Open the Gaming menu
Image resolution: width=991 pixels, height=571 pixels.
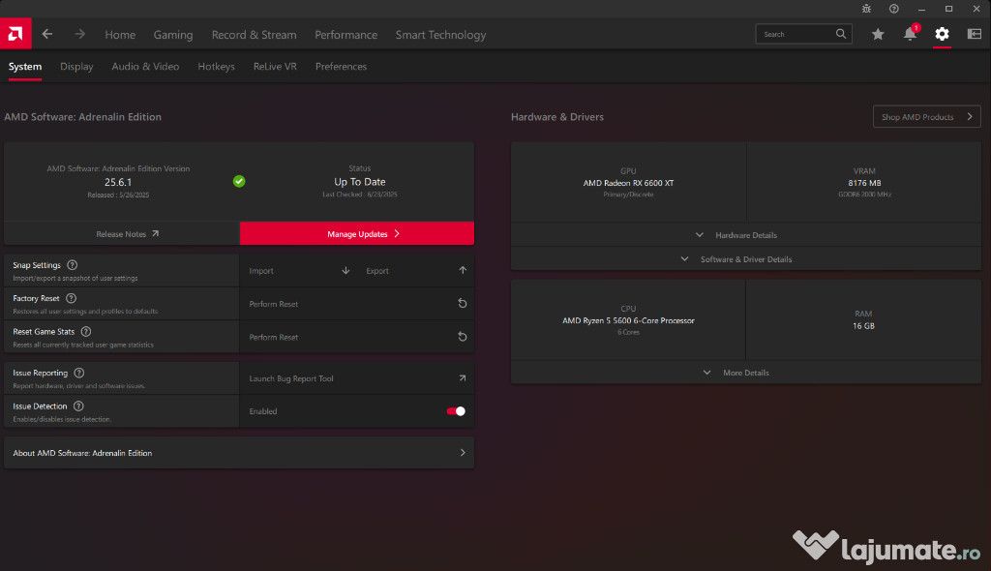[x=173, y=35]
